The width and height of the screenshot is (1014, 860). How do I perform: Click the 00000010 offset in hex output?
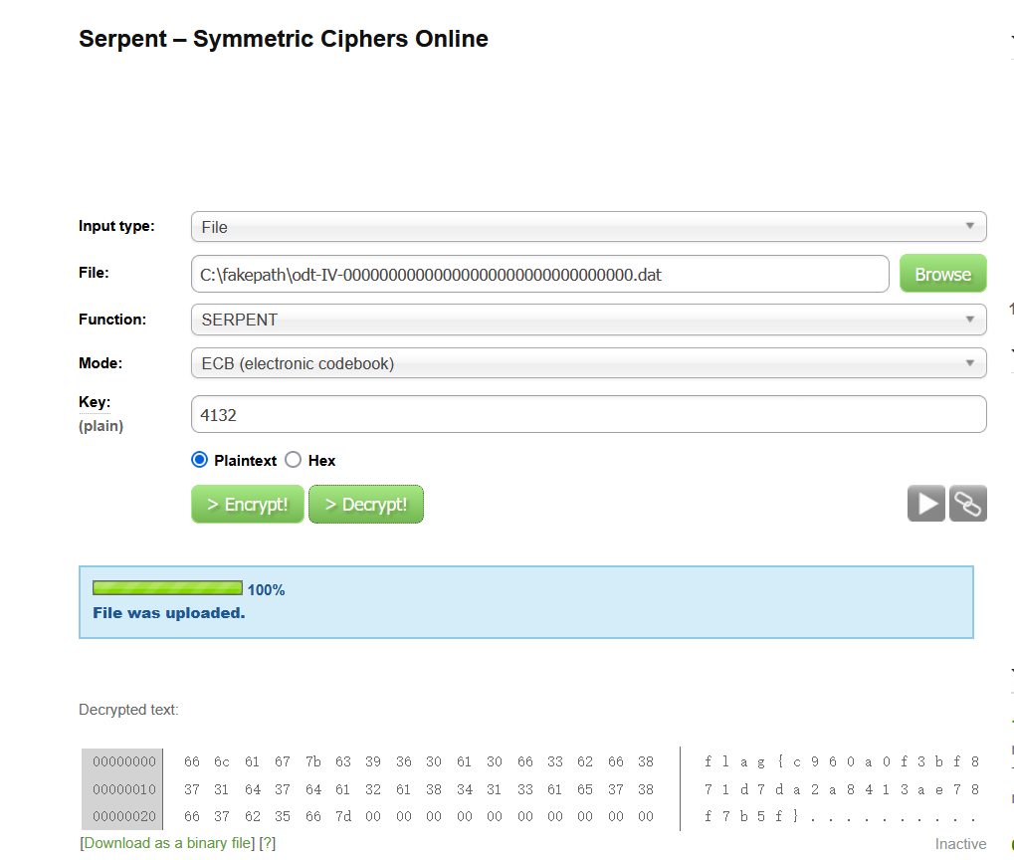click(124, 789)
